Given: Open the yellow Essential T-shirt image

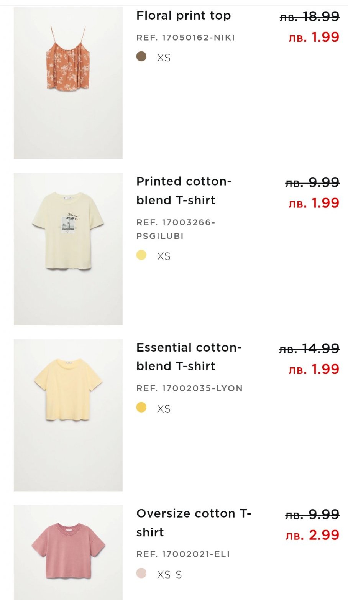Looking at the screenshot, I should [68, 415].
